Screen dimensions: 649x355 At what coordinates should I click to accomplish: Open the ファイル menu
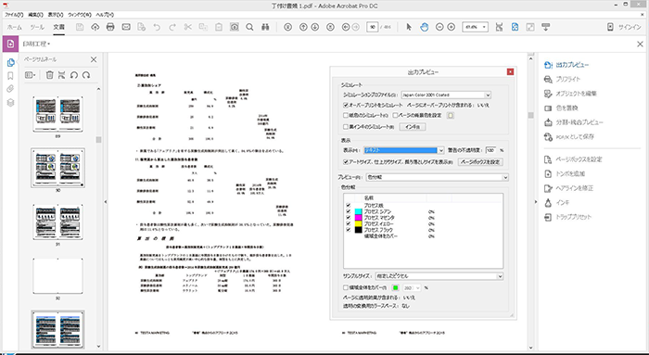tap(14, 15)
